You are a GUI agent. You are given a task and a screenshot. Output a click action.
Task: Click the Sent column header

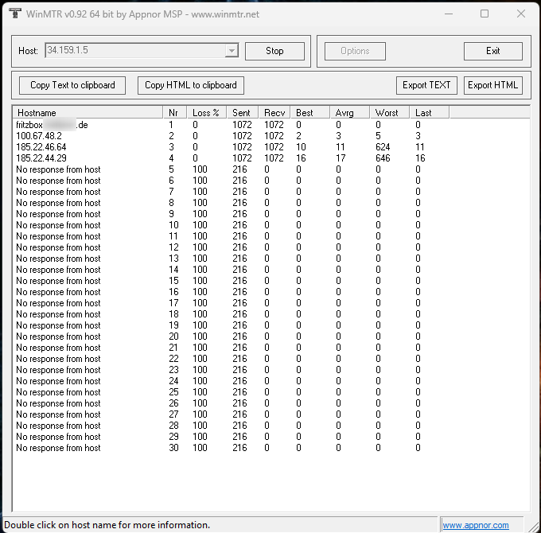(x=243, y=112)
